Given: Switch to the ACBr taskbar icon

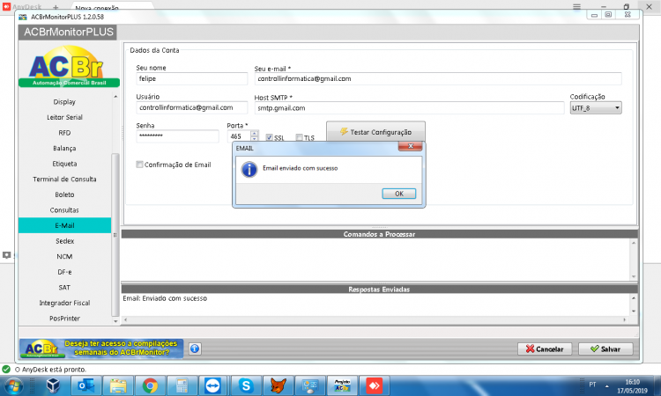Looking at the screenshot, I should (342, 385).
